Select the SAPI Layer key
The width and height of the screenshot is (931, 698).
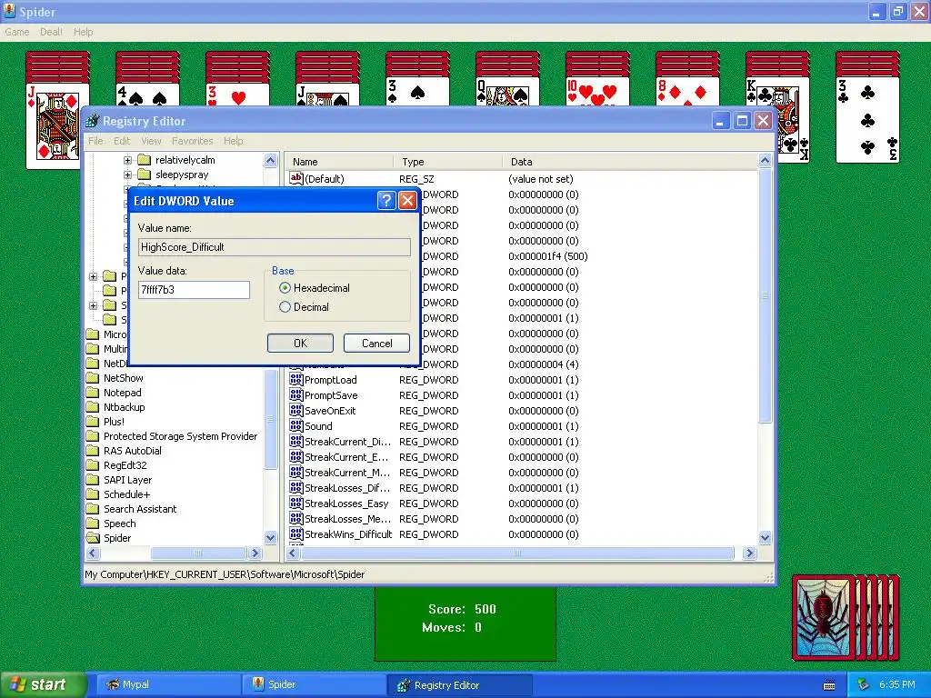tap(127, 480)
